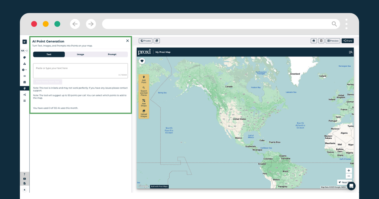Image resolution: width=379 pixels, height=199 pixels.
Task: Click the Canada label on map
Action: (229, 87)
